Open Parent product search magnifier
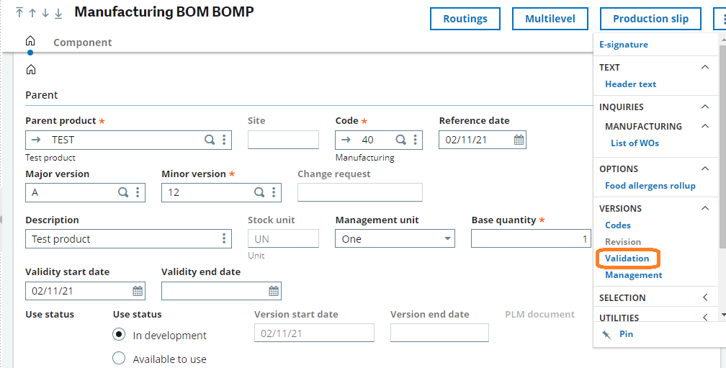 point(210,139)
